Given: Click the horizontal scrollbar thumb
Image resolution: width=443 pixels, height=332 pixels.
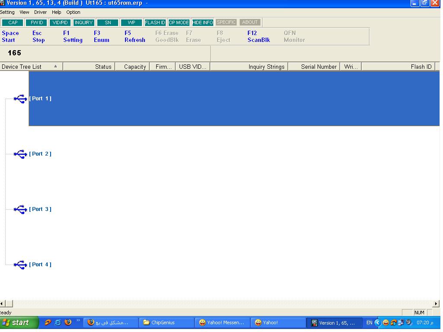Looking at the screenshot, I should (x=9, y=304).
